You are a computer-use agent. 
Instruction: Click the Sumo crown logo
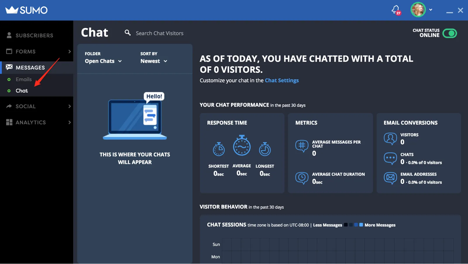point(12,10)
